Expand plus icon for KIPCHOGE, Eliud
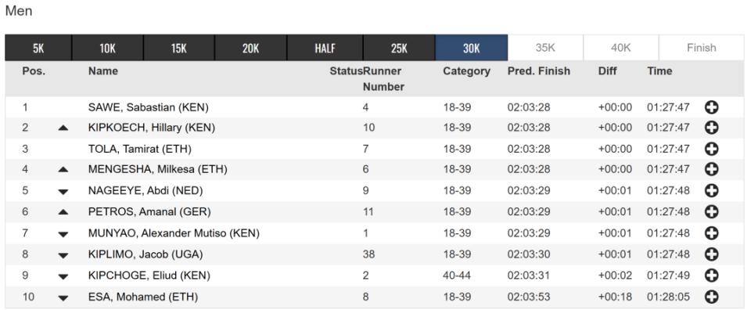Image resolution: width=751 pixels, height=310 pixels. point(712,276)
